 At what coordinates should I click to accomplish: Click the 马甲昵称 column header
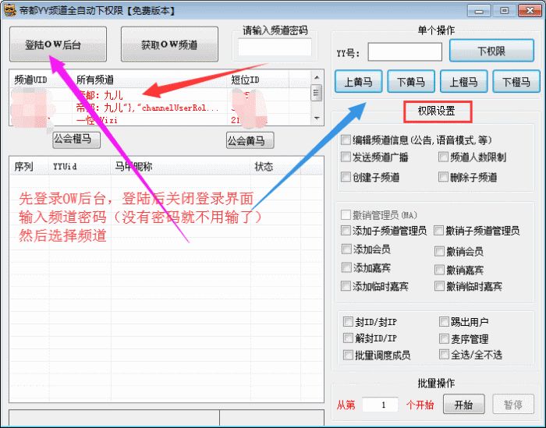point(181,167)
